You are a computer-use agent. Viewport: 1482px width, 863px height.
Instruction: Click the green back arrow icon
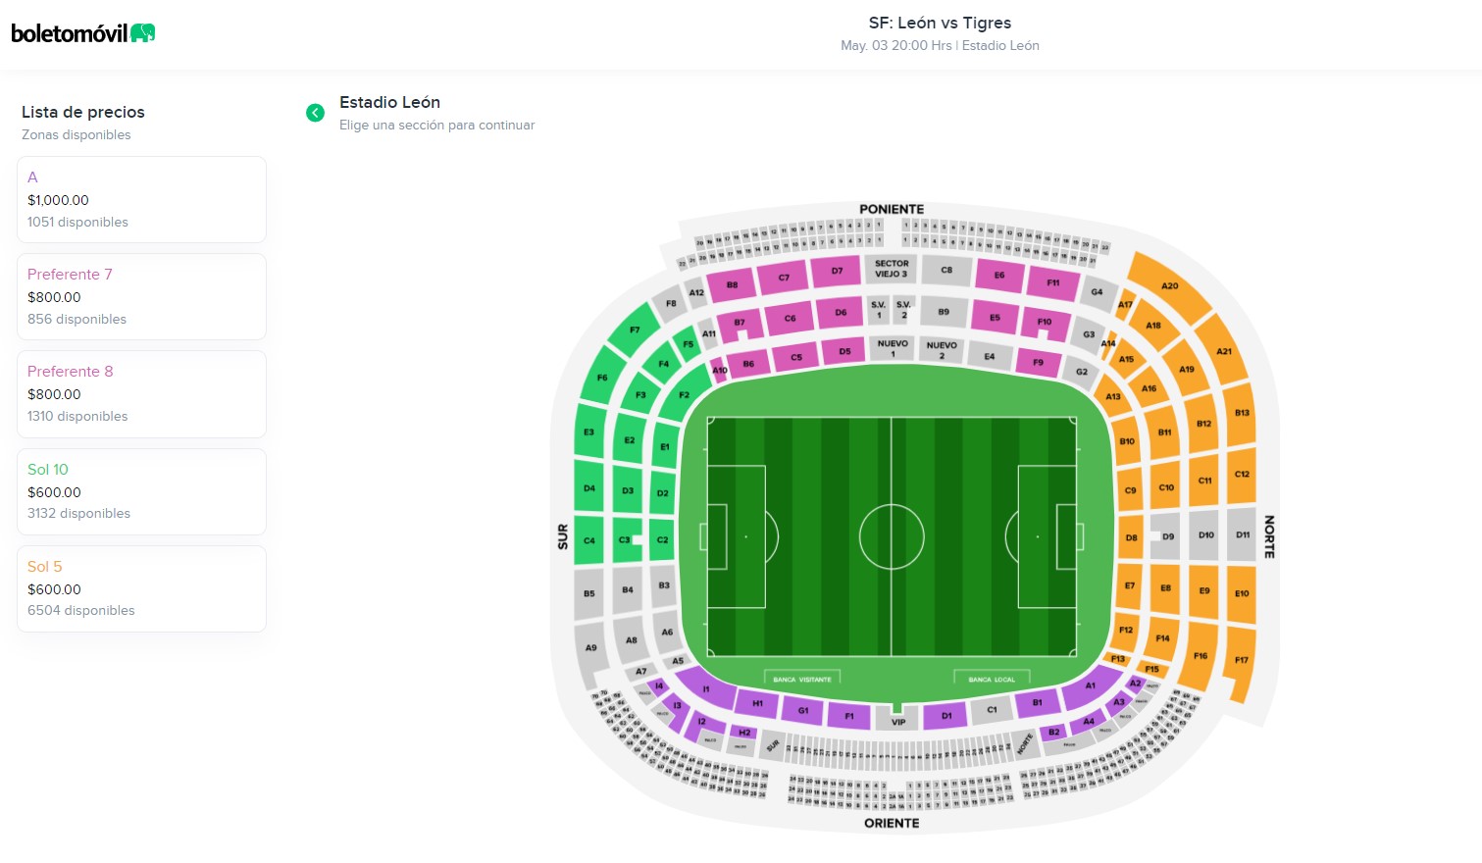click(x=315, y=113)
